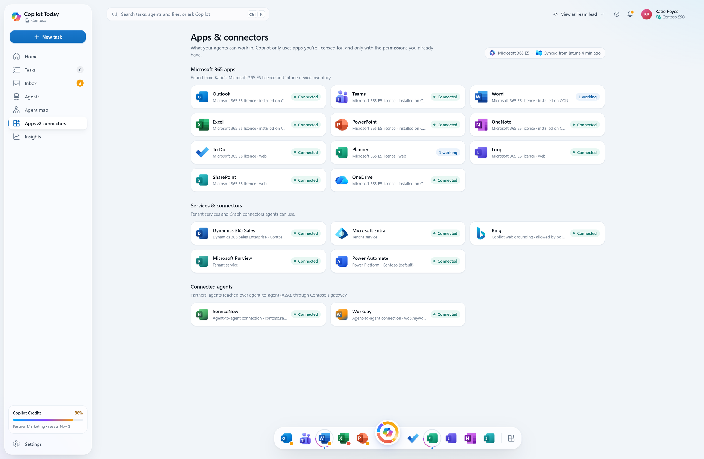704x459 pixels.
Task: Open PowerPoint from the bottom dock
Action: pos(362,438)
